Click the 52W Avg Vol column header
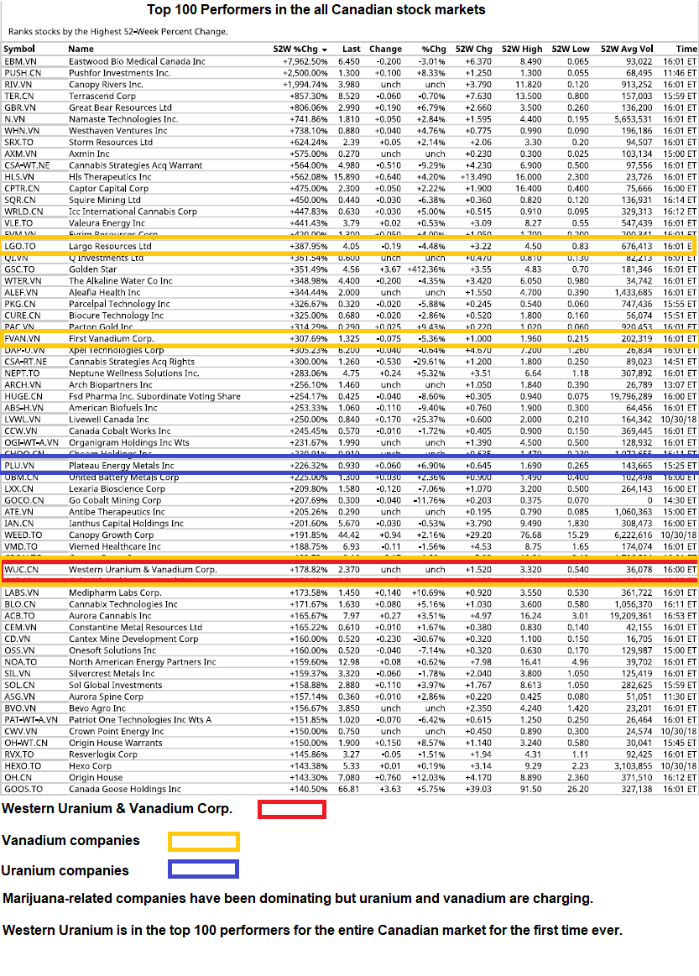The image size is (699, 976). click(x=627, y=49)
